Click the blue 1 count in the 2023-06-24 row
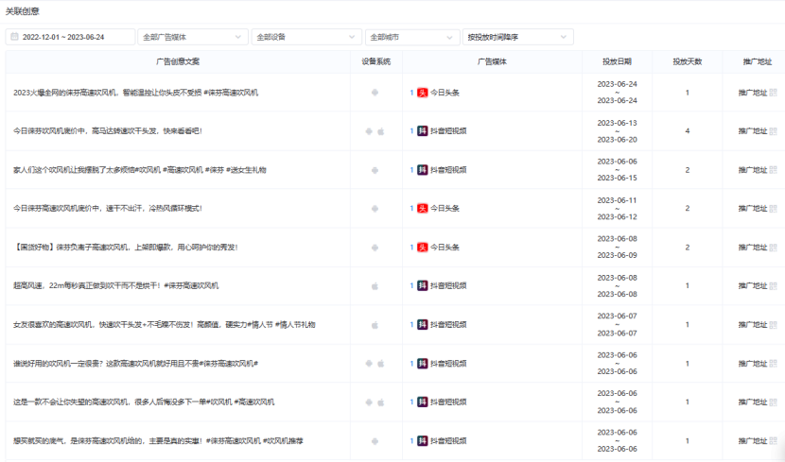Viewport: 785px width, 462px height. click(411, 93)
